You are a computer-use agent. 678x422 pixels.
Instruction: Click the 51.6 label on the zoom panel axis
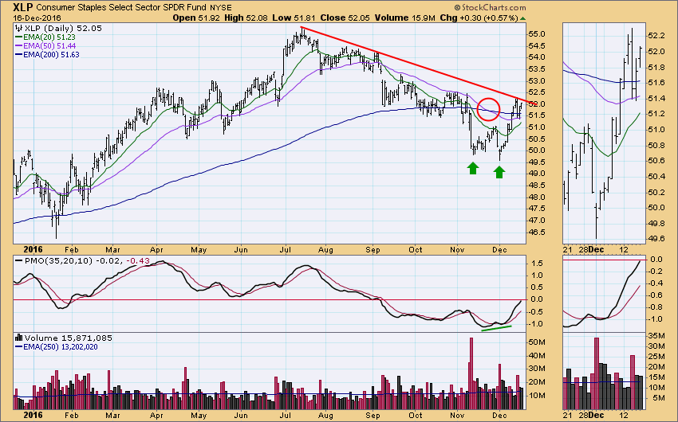[656, 83]
